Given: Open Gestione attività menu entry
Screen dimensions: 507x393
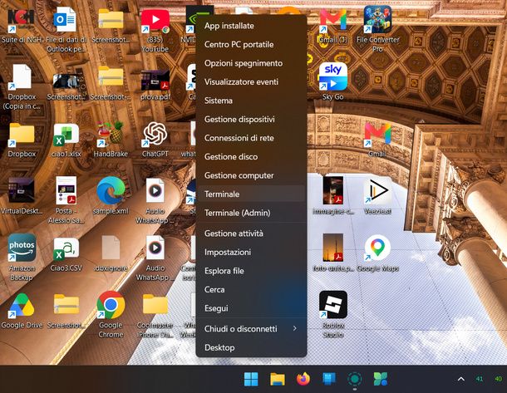Looking at the screenshot, I should tap(251, 233).
